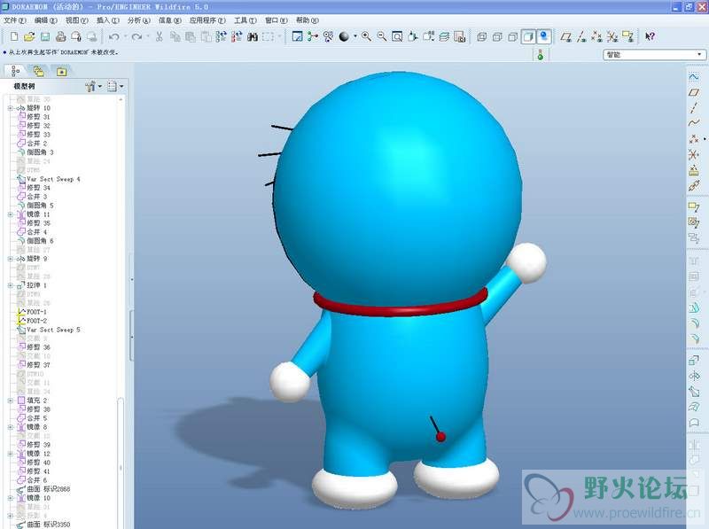
Task: Click the regeneration traffic light status icon
Action: point(540,55)
